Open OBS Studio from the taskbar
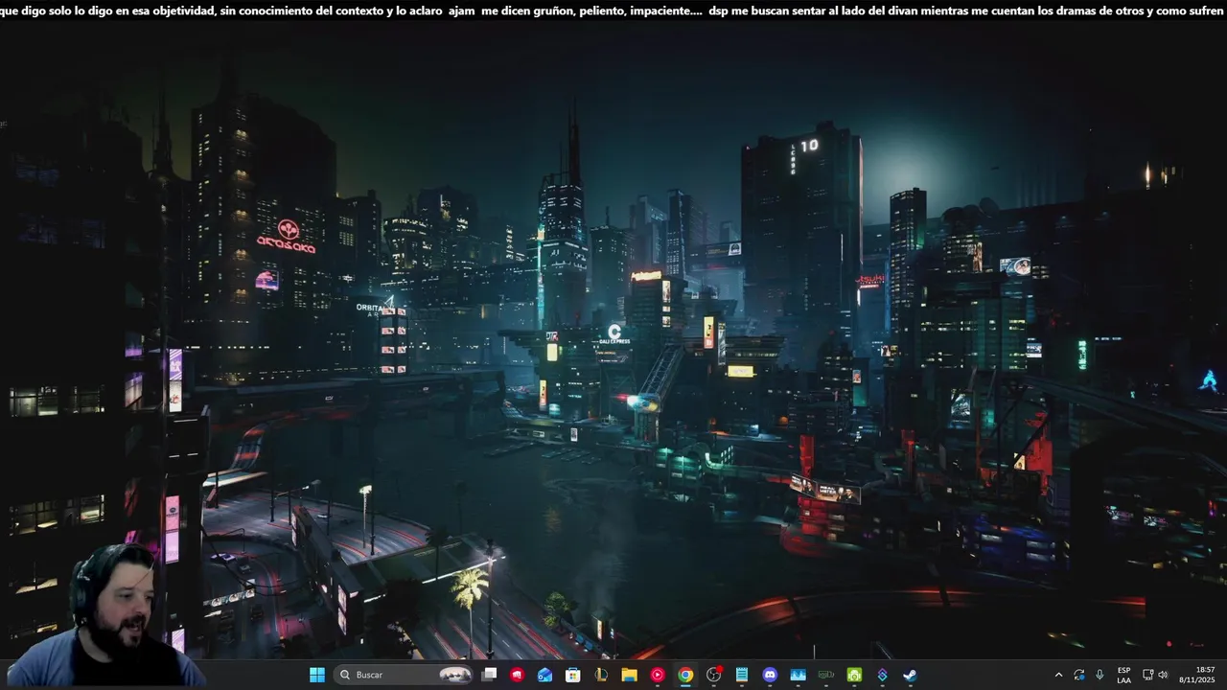1227x690 pixels. [713, 675]
